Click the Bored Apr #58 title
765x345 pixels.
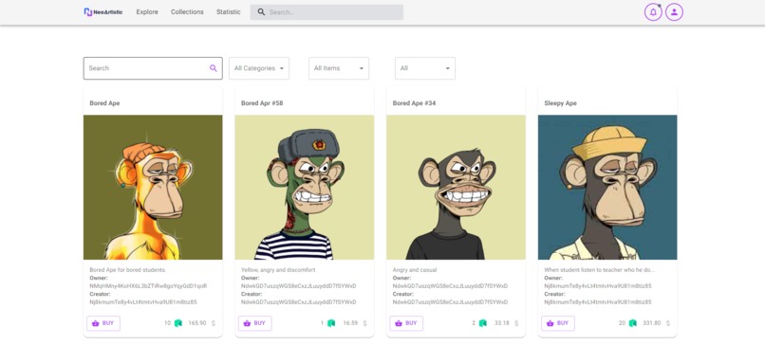(262, 103)
